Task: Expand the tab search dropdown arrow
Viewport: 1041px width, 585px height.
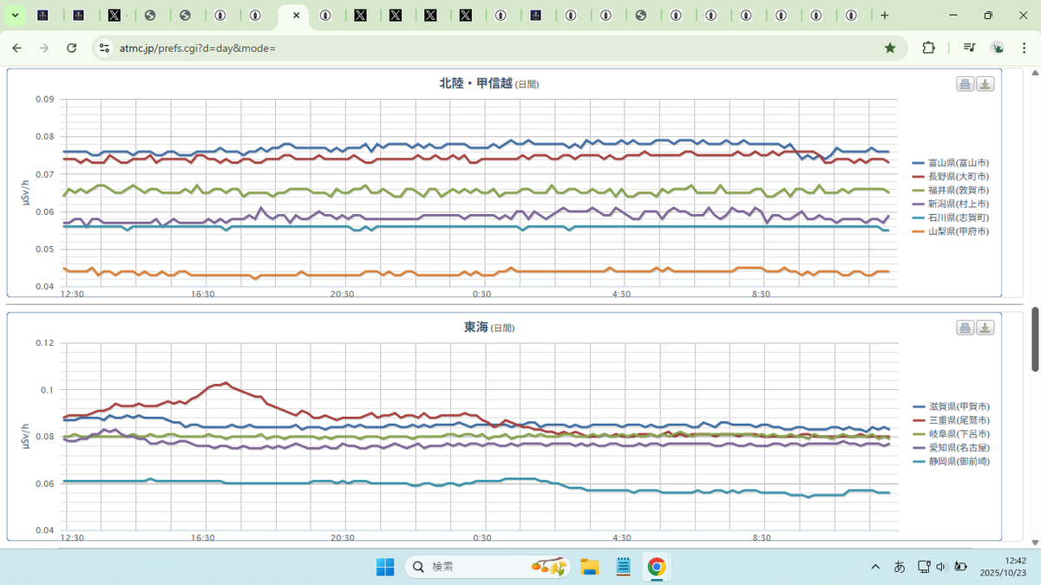Action: [x=15, y=16]
